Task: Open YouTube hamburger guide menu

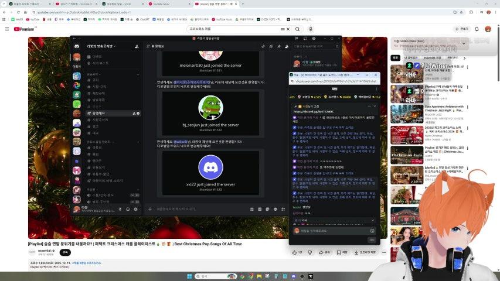Action: coord(7,29)
